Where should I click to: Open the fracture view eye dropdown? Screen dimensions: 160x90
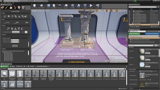(27, 22)
